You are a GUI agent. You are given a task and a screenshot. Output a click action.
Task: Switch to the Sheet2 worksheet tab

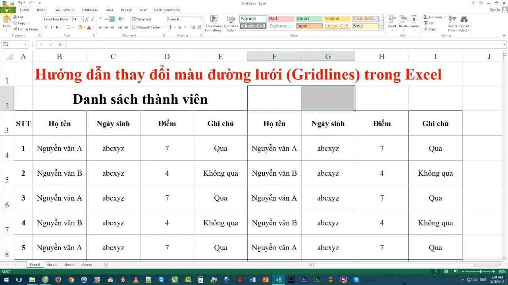(52, 265)
